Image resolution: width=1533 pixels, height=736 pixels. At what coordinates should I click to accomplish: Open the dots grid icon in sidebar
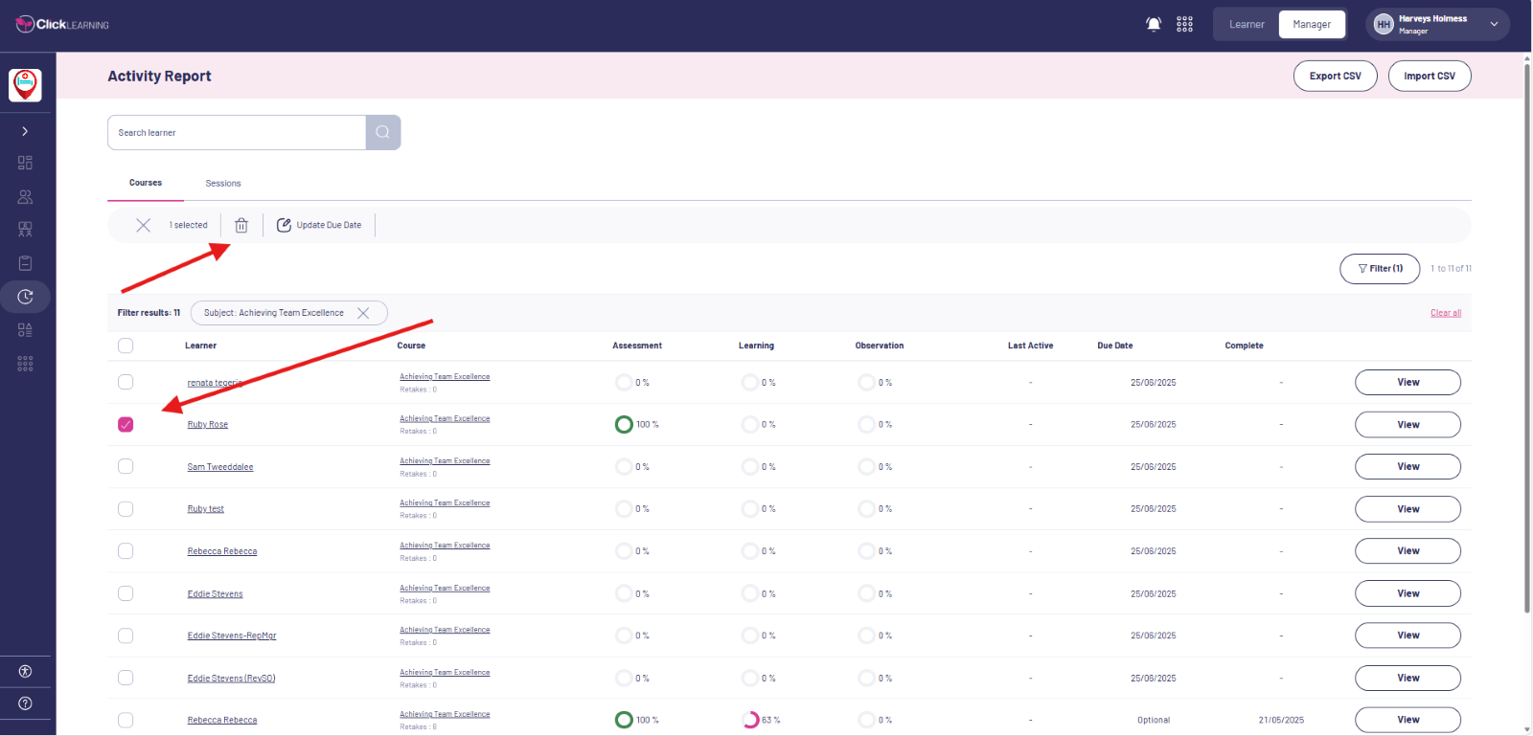[x=25, y=364]
